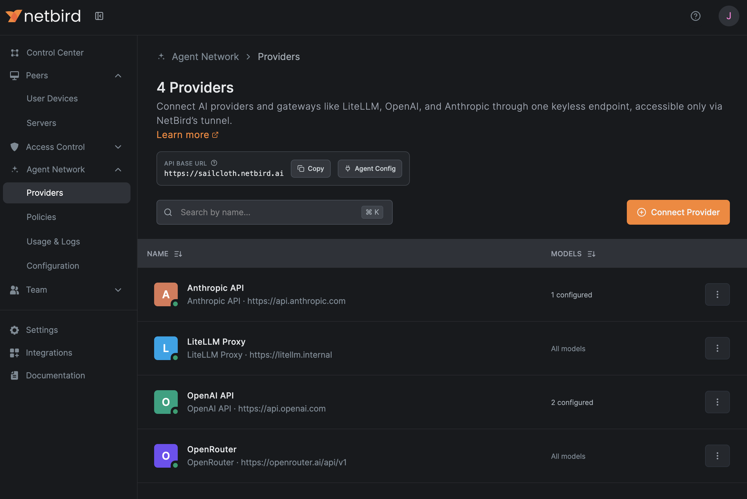Click the search magnifier icon

click(x=168, y=212)
